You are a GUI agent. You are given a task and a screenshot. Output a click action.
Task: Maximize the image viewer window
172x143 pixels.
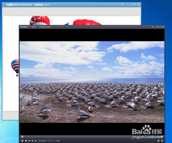(135, 5)
